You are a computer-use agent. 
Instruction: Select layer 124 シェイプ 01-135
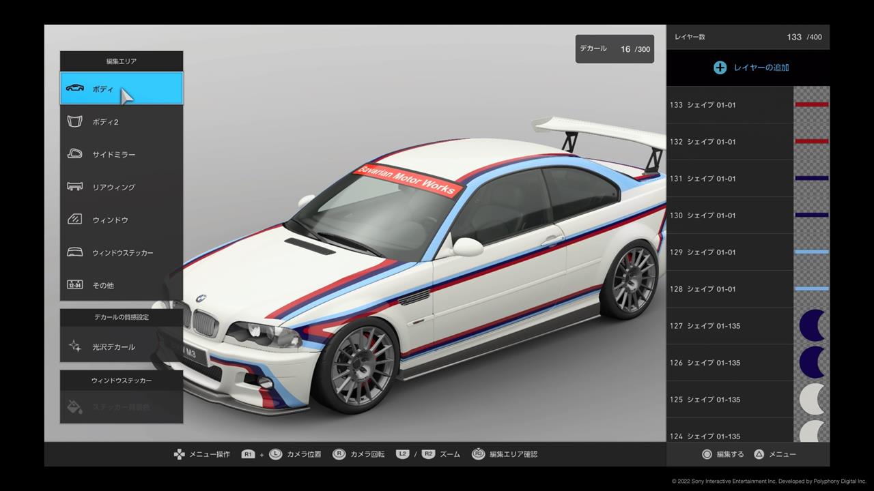pos(748,430)
